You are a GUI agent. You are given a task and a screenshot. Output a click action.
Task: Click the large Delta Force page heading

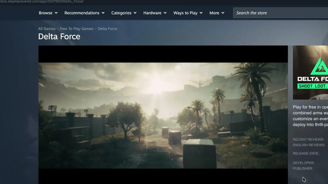click(x=59, y=36)
